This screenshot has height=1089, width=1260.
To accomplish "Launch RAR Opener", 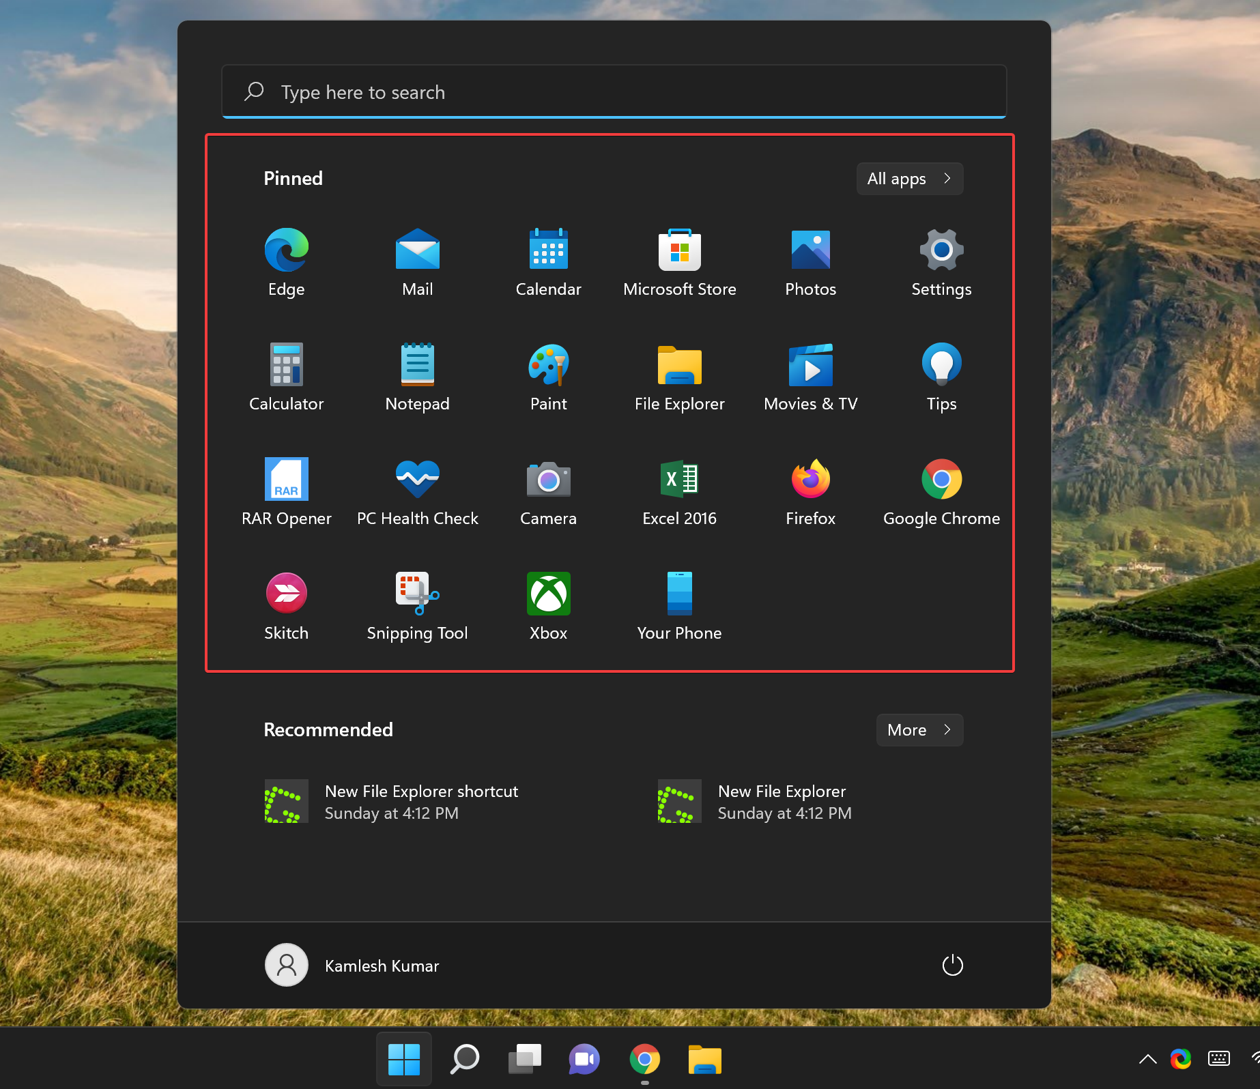I will pyautogui.click(x=286, y=492).
